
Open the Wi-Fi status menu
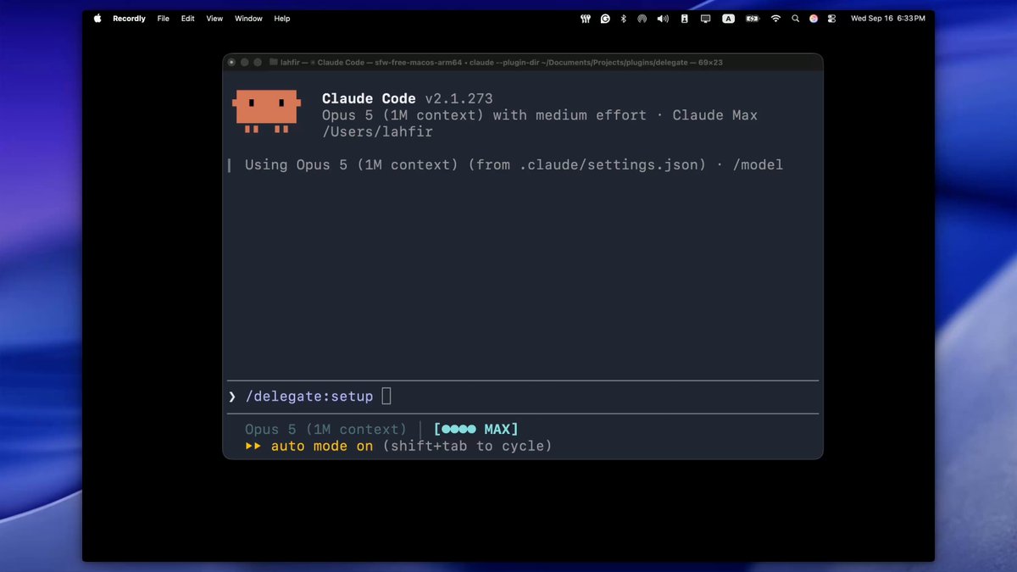click(775, 19)
